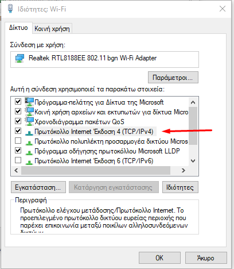Check the Πρωτόκολλο πολυπλέκτη προσαρμογέα checkbox
This screenshot has width=234, height=269.
18,140
